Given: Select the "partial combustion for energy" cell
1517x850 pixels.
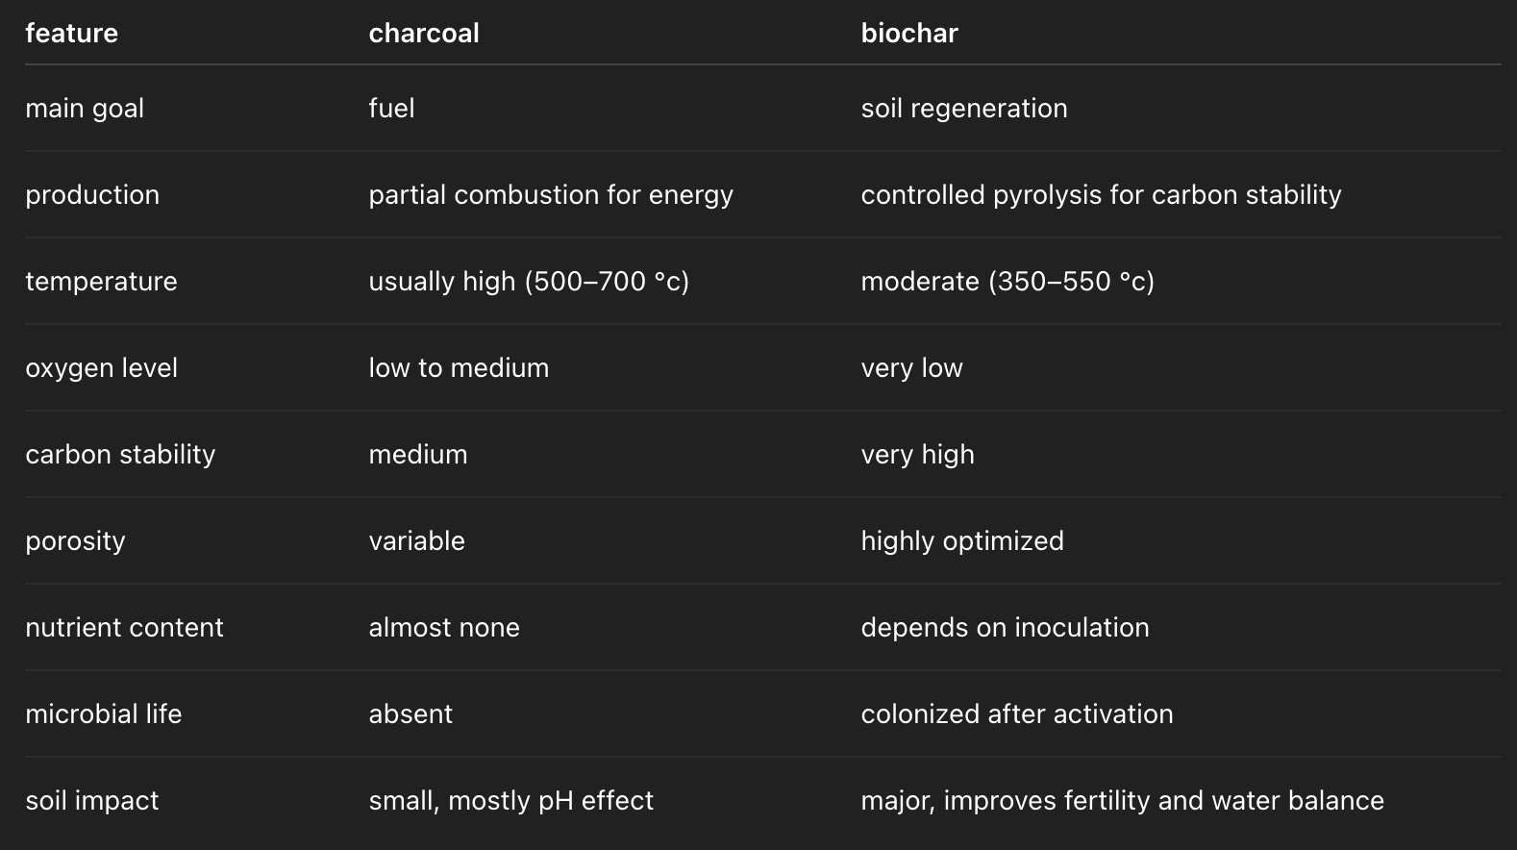Looking at the screenshot, I should pos(551,195).
